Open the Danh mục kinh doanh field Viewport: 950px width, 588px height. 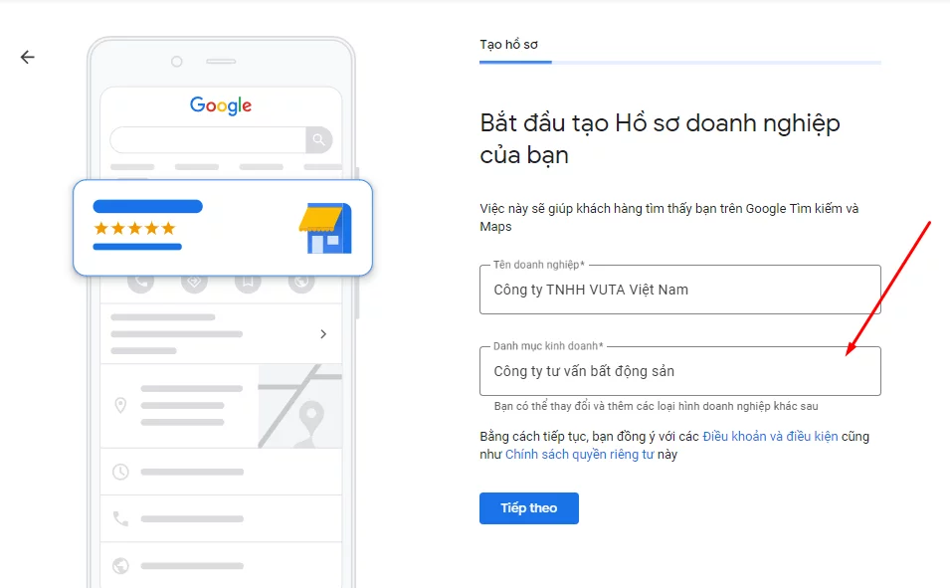coord(679,371)
